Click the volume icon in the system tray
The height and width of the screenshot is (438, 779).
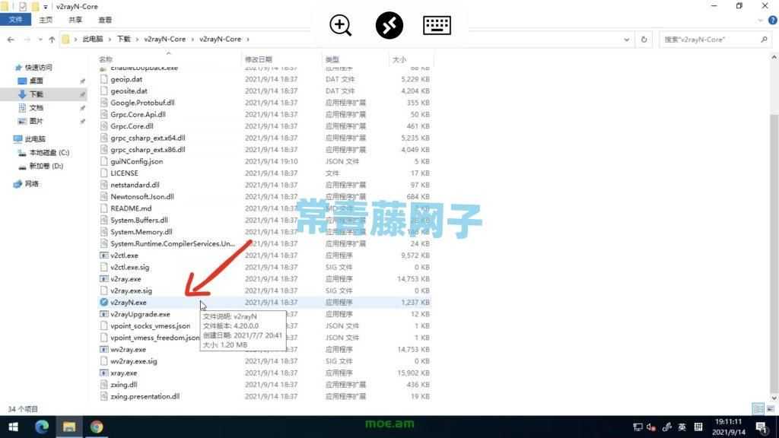pyautogui.click(x=650, y=427)
